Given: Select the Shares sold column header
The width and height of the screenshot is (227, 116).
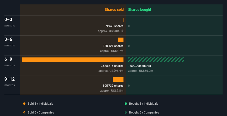Looking at the screenshot, I should [x=114, y=10].
